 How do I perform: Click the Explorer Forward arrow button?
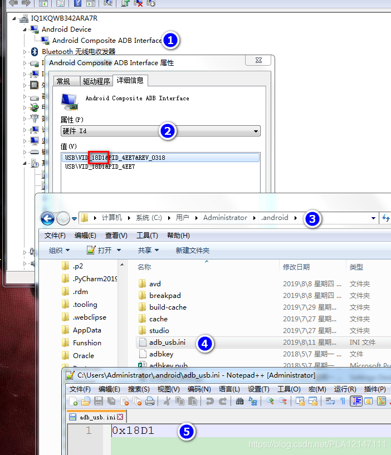coord(63,218)
